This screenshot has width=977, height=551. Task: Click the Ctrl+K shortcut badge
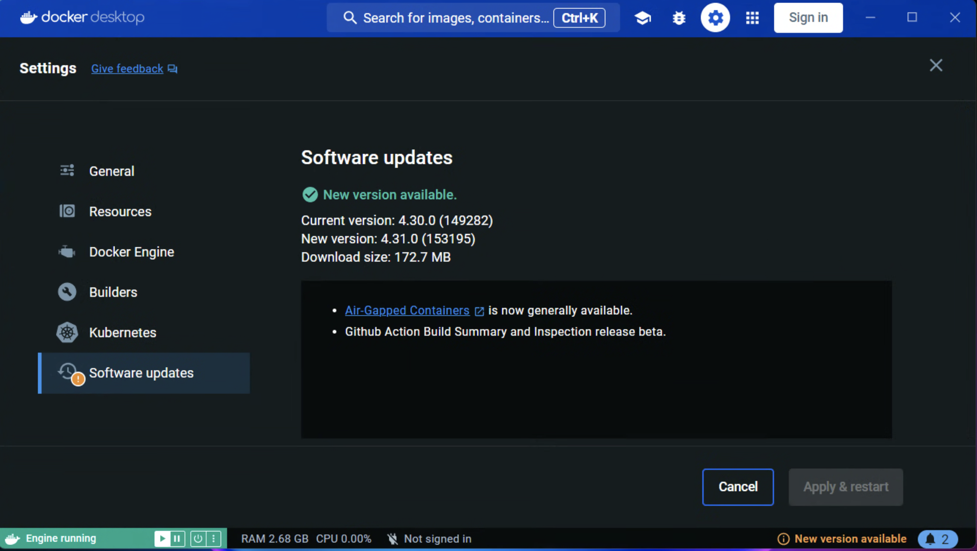tap(579, 18)
